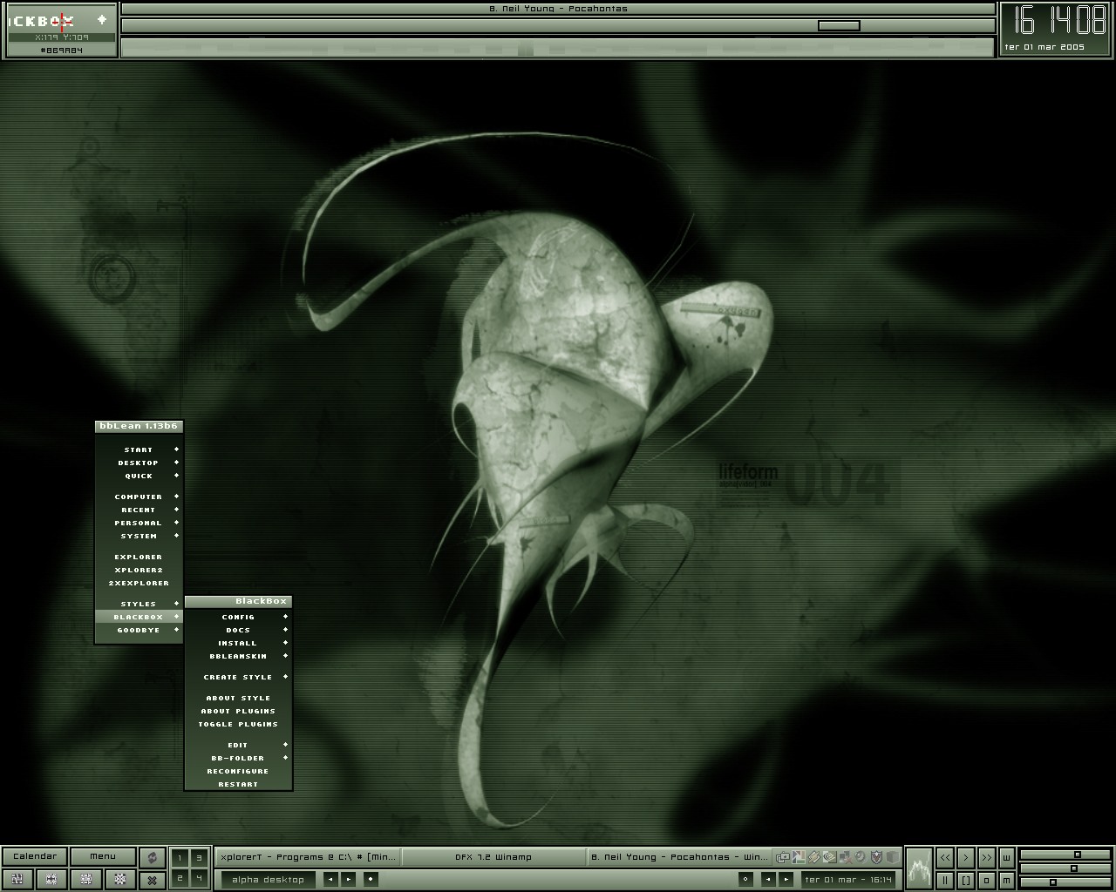Click the Menu button in the bottom bar

103,856
